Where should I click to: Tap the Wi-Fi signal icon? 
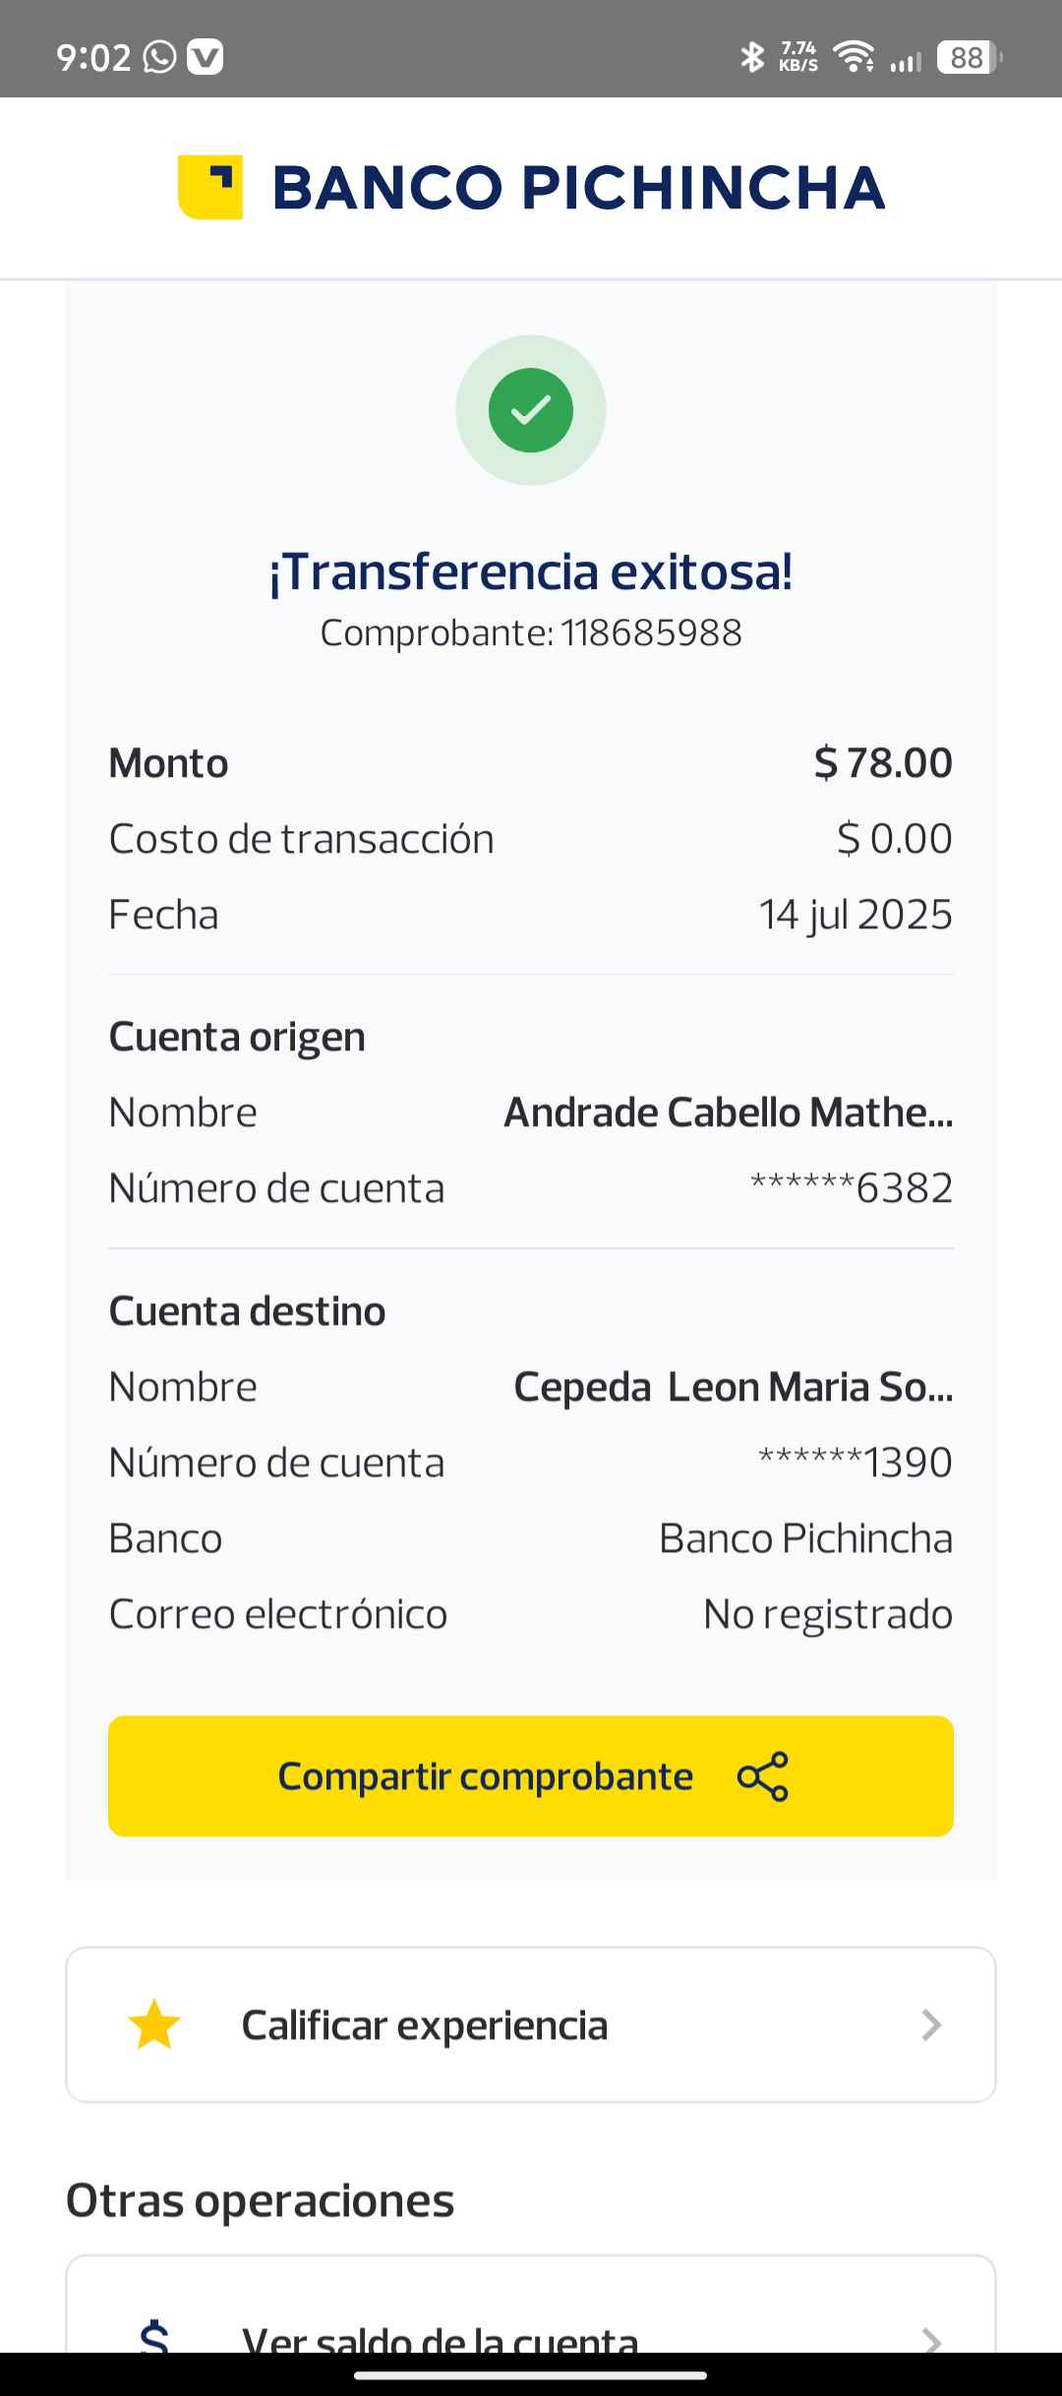coord(854,57)
